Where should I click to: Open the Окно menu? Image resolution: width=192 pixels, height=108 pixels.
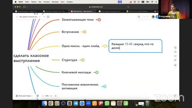point(63,2)
